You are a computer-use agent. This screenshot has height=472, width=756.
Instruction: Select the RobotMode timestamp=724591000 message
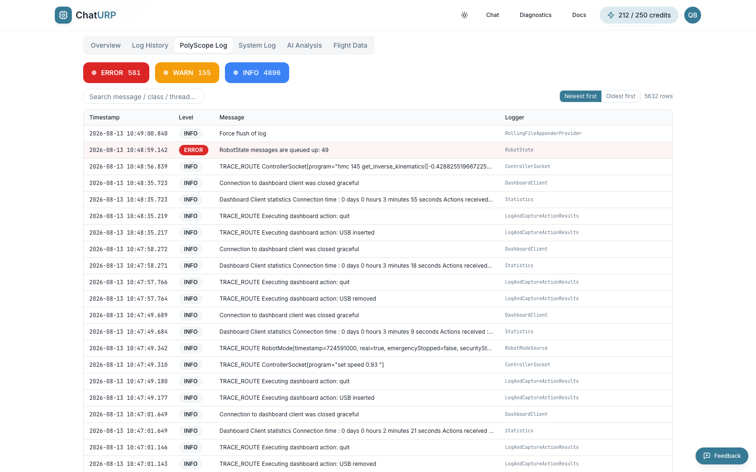coord(356,348)
